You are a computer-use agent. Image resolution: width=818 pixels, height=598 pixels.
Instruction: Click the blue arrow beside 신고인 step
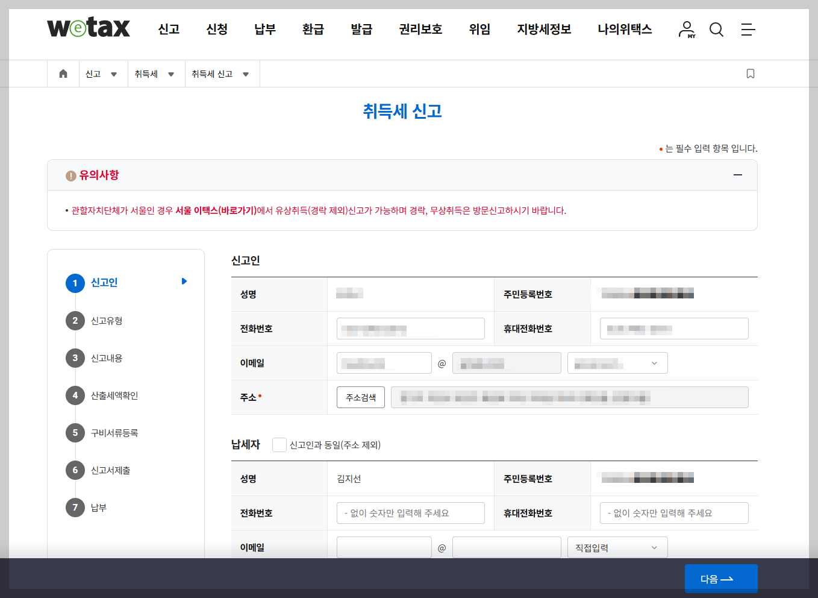(184, 281)
